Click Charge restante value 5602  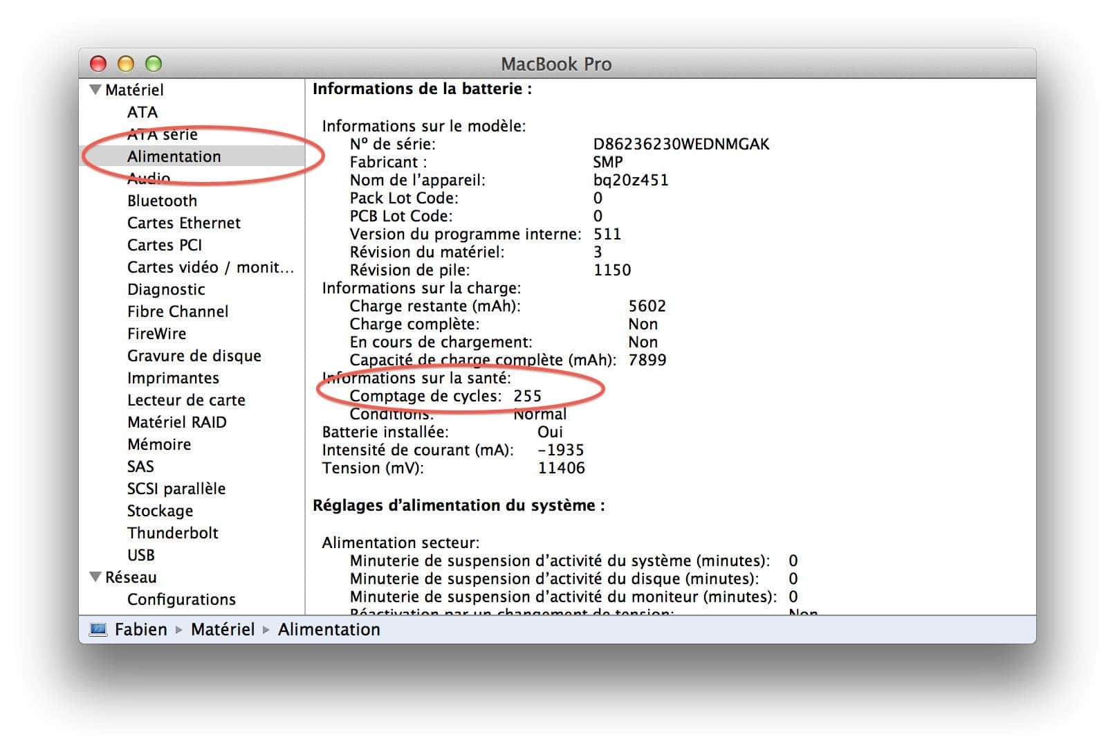click(x=647, y=306)
